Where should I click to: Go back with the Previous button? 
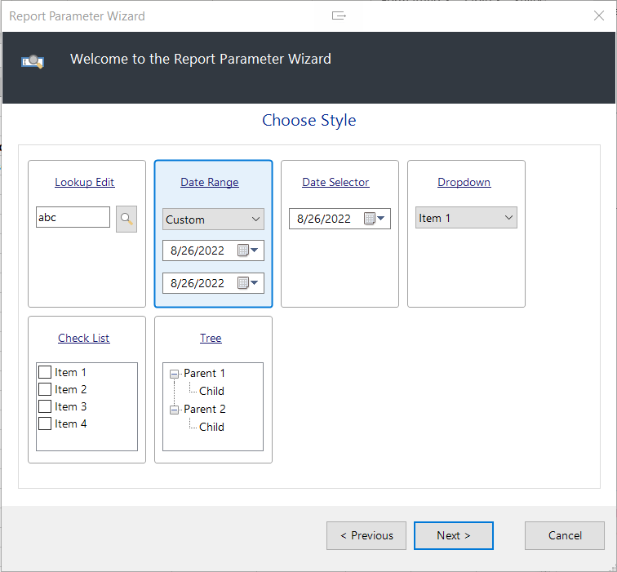(x=366, y=535)
